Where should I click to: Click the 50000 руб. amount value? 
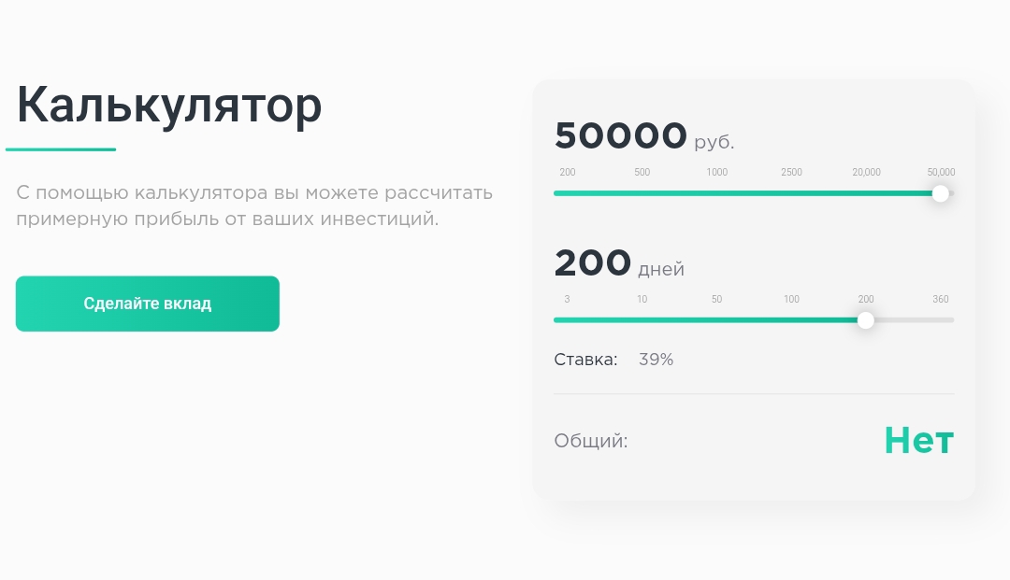[621, 136]
